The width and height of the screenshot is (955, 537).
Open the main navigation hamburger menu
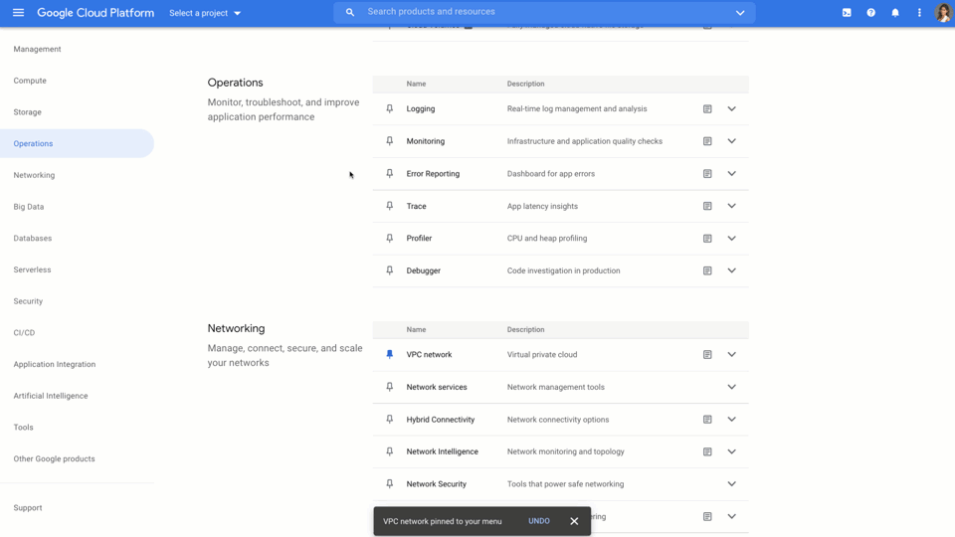click(x=18, y=12)
